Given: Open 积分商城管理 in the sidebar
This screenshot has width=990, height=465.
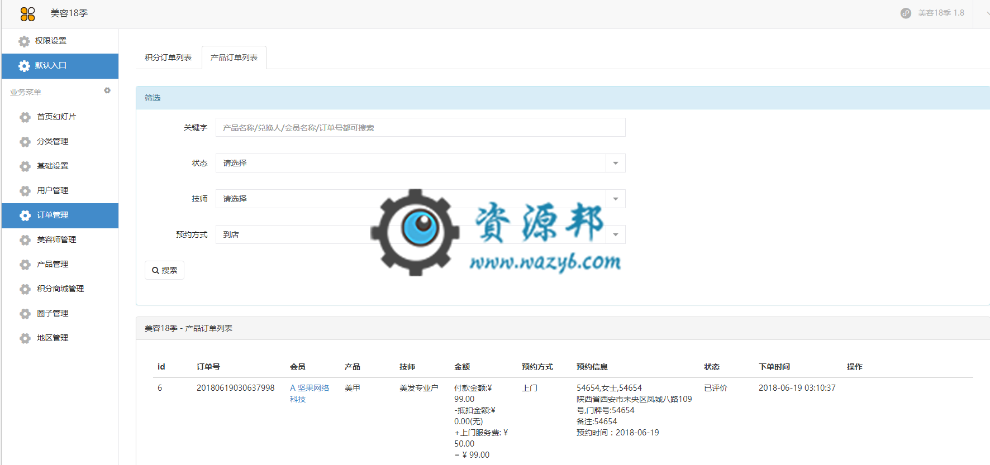Looking at the screenshot, I should coord(60,289).
